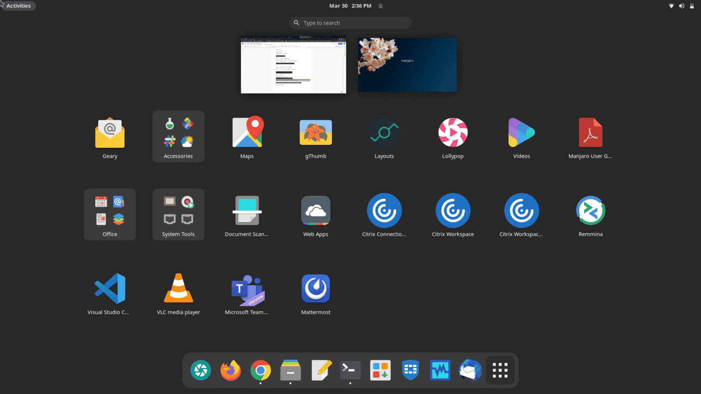Image resolution: width=701 pixels, height=394 pixels.
Task: Launch the Lollypop music player
Action: (x=453, y=132)
